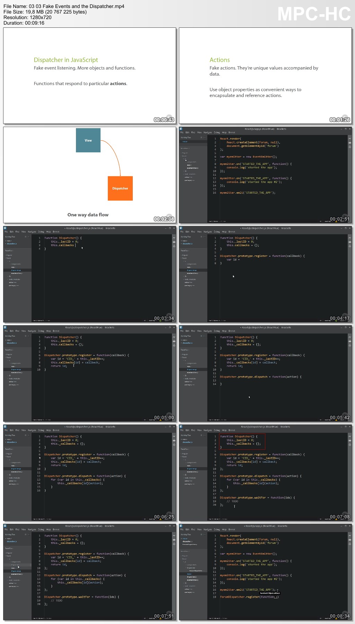
Task: Select the thumbnail stamped 00:06:25
Action: [90, 473]
